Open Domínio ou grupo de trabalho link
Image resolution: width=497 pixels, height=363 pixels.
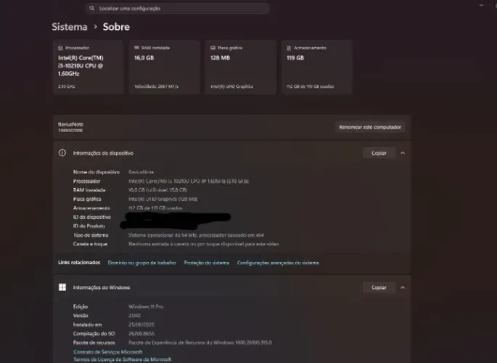tap(141, 263)
